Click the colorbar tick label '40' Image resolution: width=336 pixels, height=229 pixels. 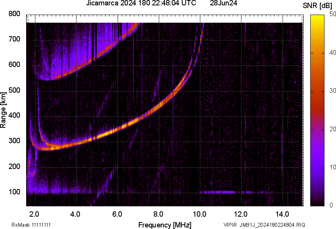tap(333, 52)
